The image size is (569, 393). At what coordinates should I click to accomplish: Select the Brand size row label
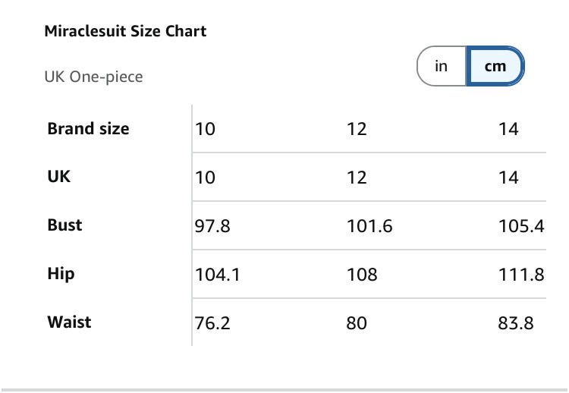88,128
